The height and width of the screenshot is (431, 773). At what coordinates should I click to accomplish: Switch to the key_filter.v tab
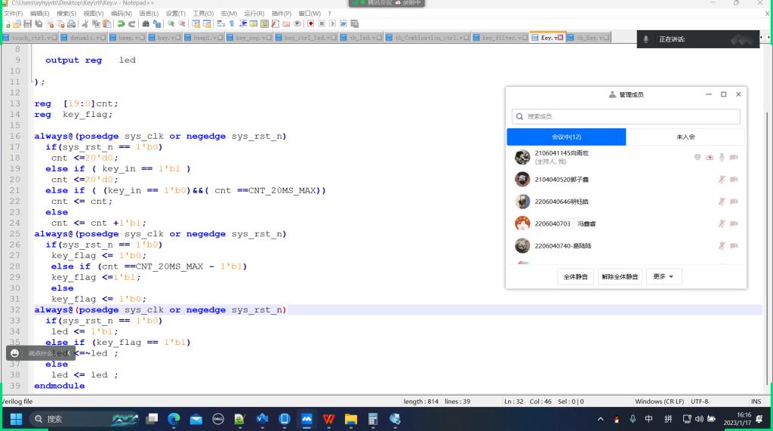point(504,38)
